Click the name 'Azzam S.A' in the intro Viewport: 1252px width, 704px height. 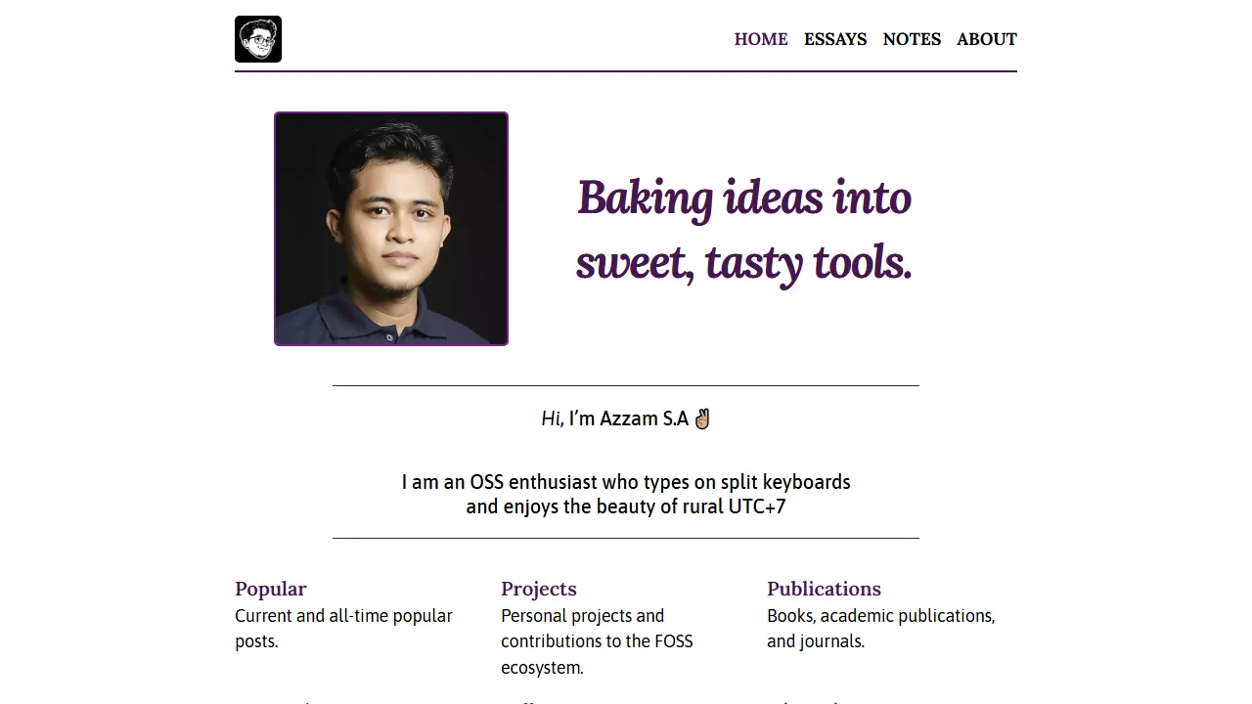642,418
